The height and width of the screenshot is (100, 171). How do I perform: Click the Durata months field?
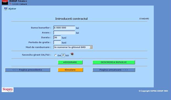coord(57,37)
